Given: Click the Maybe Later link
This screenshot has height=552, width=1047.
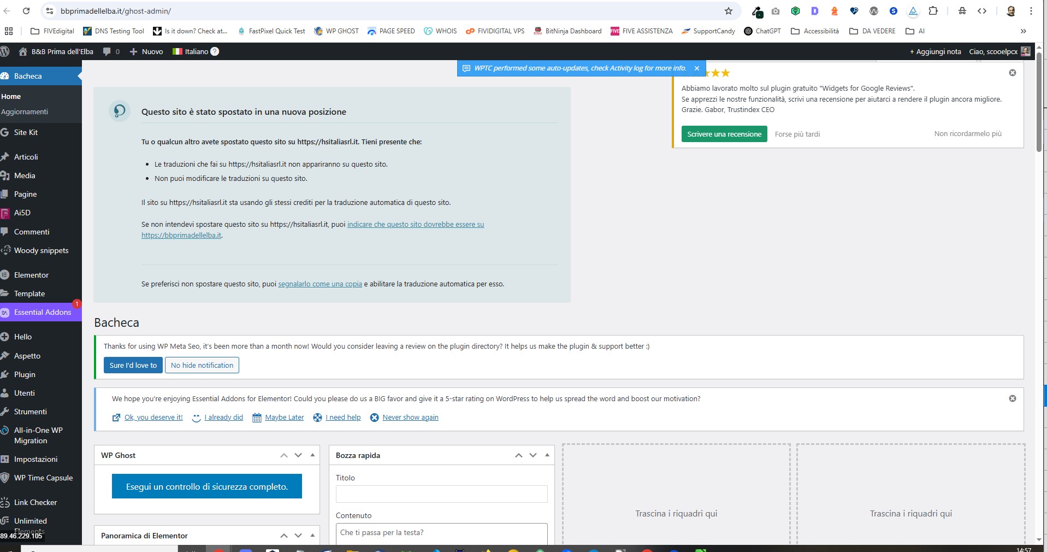Looking at the screenshot, I should 285,417.
